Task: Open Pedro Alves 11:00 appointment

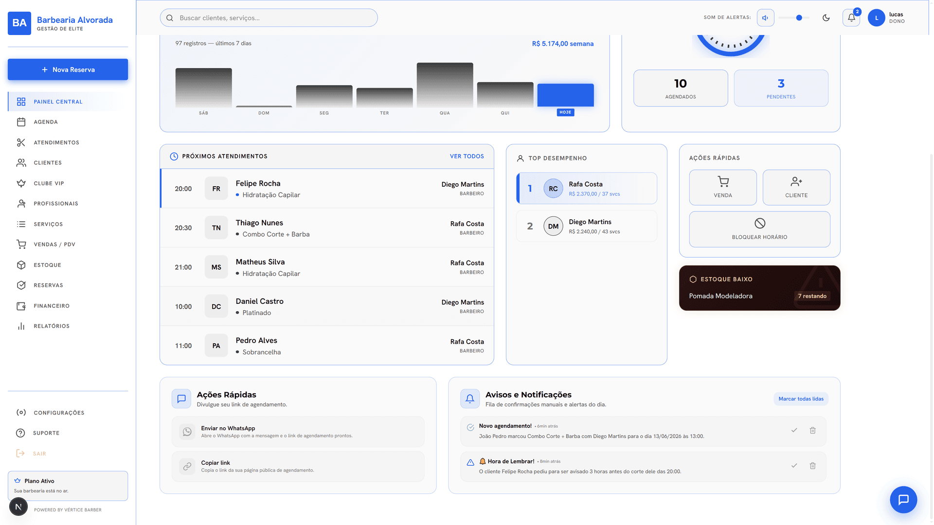Action: pyautogui.click(x=327, y=346)
